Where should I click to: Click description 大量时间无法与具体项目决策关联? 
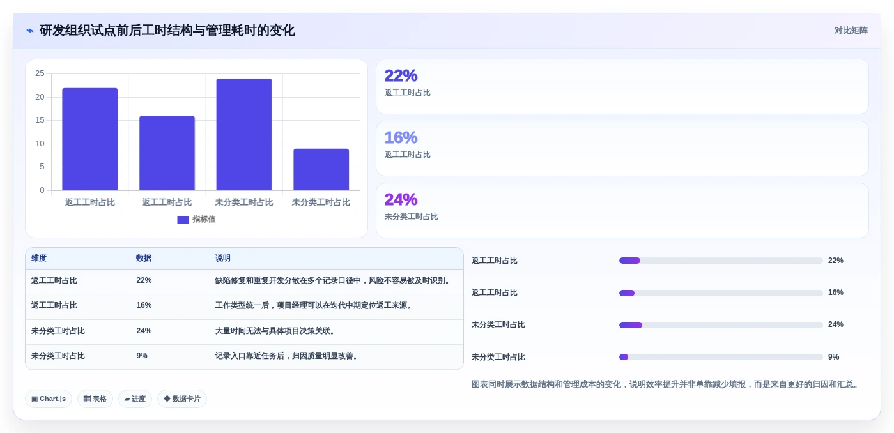(277, 331)
